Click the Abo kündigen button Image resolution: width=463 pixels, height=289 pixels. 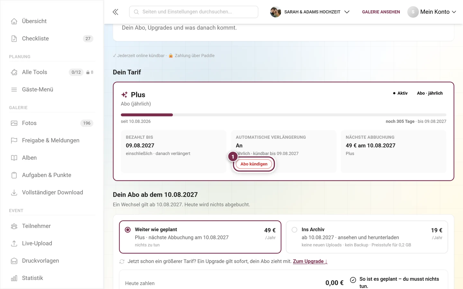point(254,164)
